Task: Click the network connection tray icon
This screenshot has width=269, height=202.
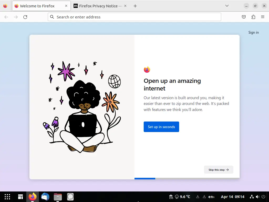Action: [x=252, y=197]
